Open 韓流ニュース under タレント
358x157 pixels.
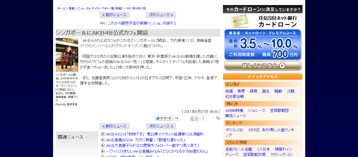tap(236, 116)
